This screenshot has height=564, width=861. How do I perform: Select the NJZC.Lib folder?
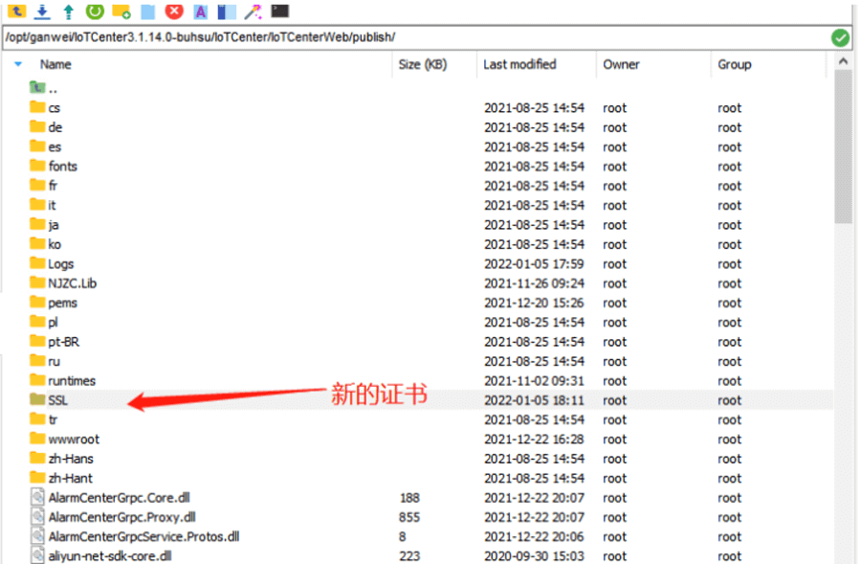[72, 283]
